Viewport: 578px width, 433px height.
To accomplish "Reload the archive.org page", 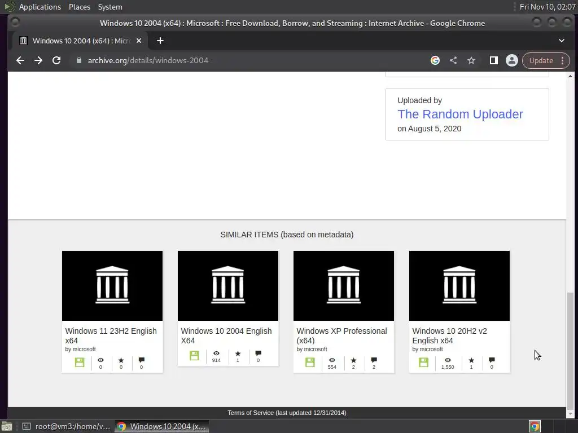I will (x=56, y=60).
